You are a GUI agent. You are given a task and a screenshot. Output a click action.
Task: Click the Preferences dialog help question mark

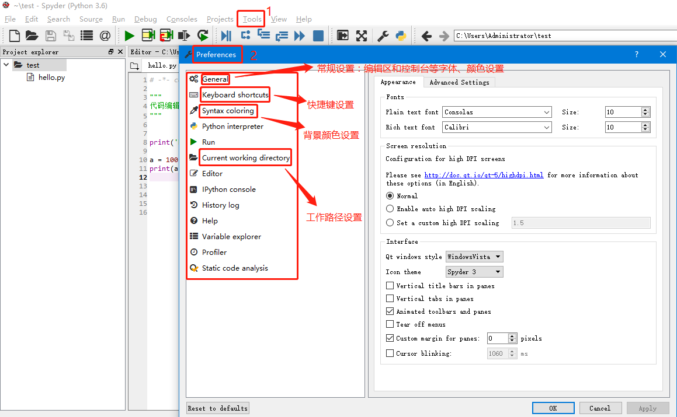(x=637, y=54)
